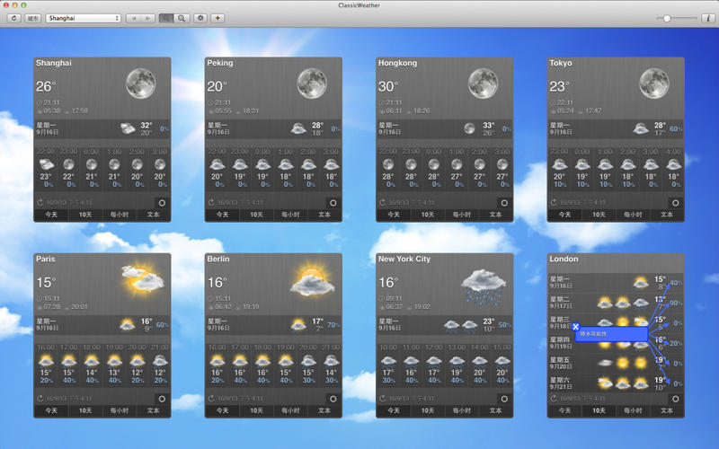Image resolution: width=719 pixels, height=449 pixels.
Task: Click the city button beside the refresh button
Action: [32, 18]
